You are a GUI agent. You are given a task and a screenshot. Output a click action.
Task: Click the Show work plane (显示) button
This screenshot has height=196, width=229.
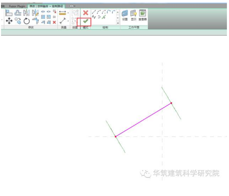(133, 15)
